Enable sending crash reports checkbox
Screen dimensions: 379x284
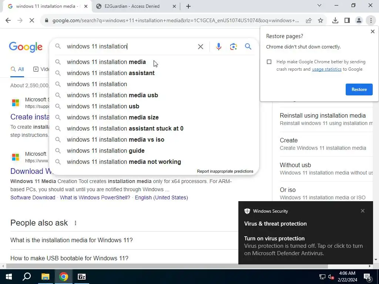coord(269,62)
